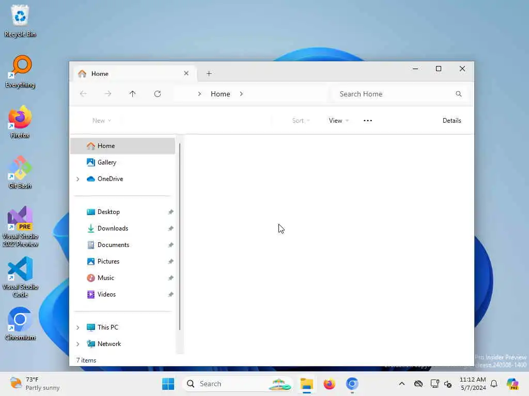Select the Home tab
This screenshot has width=529, height=396.
134,73
